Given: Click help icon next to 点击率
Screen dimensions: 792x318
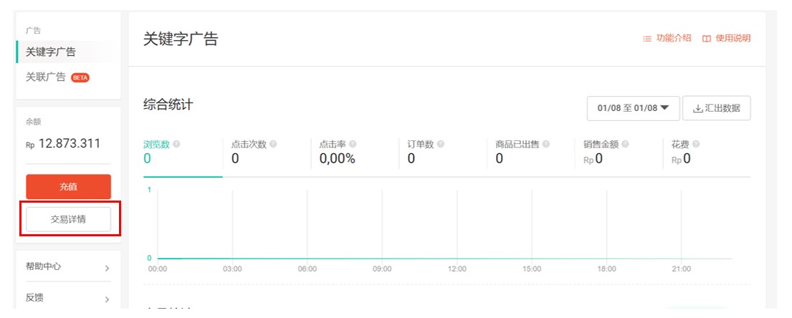Looking at the screenshot, I should [x=353, y=144].
